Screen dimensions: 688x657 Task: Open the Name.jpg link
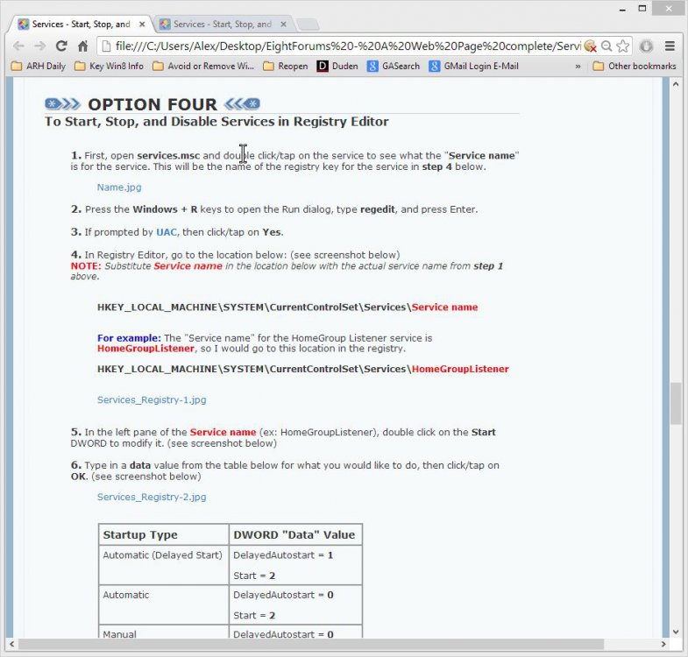click(119, 187)
